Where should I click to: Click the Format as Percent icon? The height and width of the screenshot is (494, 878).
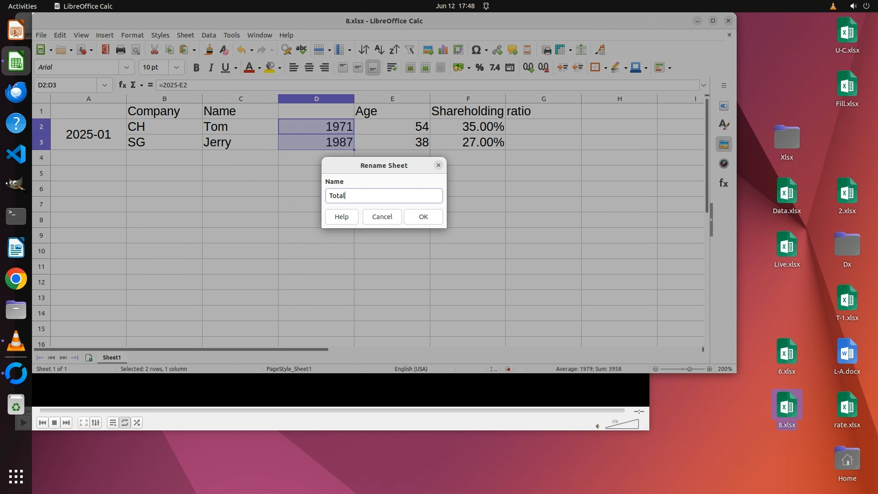point(479,68)
